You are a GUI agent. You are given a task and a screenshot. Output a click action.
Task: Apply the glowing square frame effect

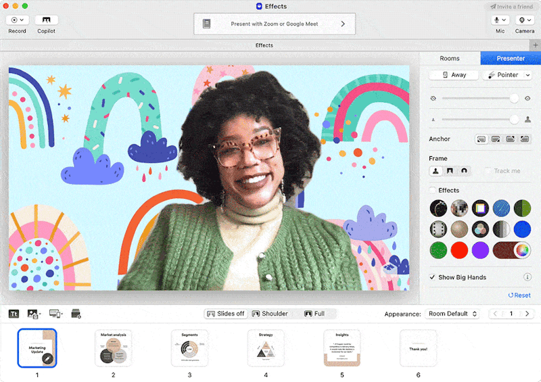pyautogui.click(x=480, y=208)
